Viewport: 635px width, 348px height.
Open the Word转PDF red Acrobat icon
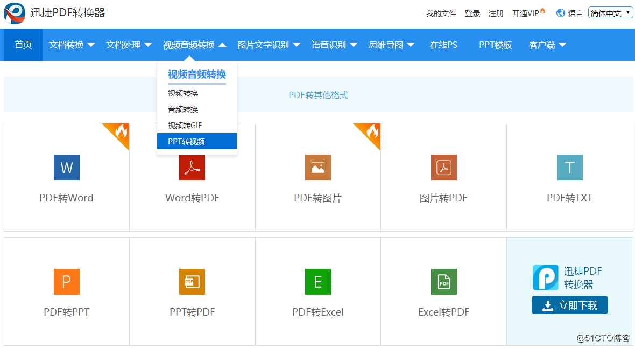[x=192, y=168]
